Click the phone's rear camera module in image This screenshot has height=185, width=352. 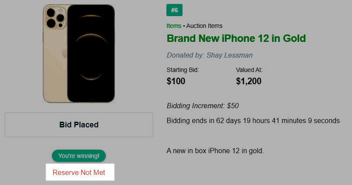coord(55,18)
